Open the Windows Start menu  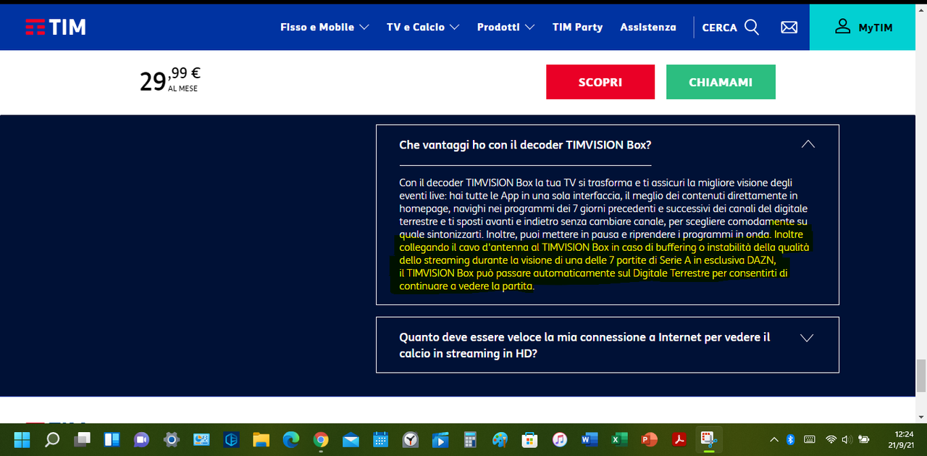tap(22, 439)
